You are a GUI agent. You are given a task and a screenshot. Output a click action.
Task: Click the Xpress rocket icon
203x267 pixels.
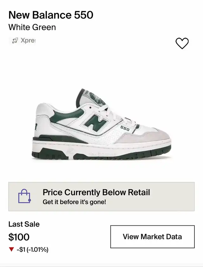click(x=15, y=41)
